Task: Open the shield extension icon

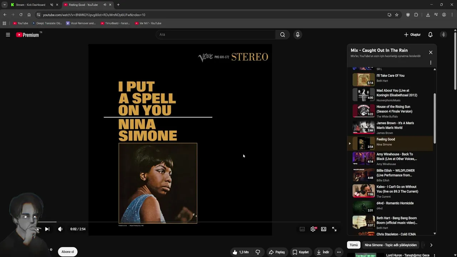Action: tap(408, 15)
